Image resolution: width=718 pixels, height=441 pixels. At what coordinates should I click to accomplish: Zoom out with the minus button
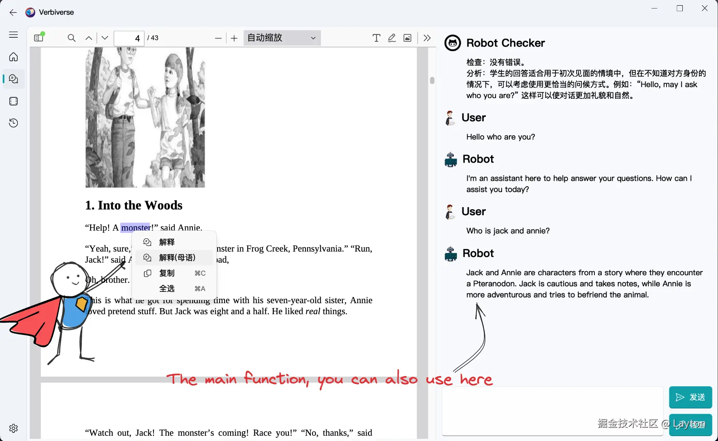pos(218,38)
